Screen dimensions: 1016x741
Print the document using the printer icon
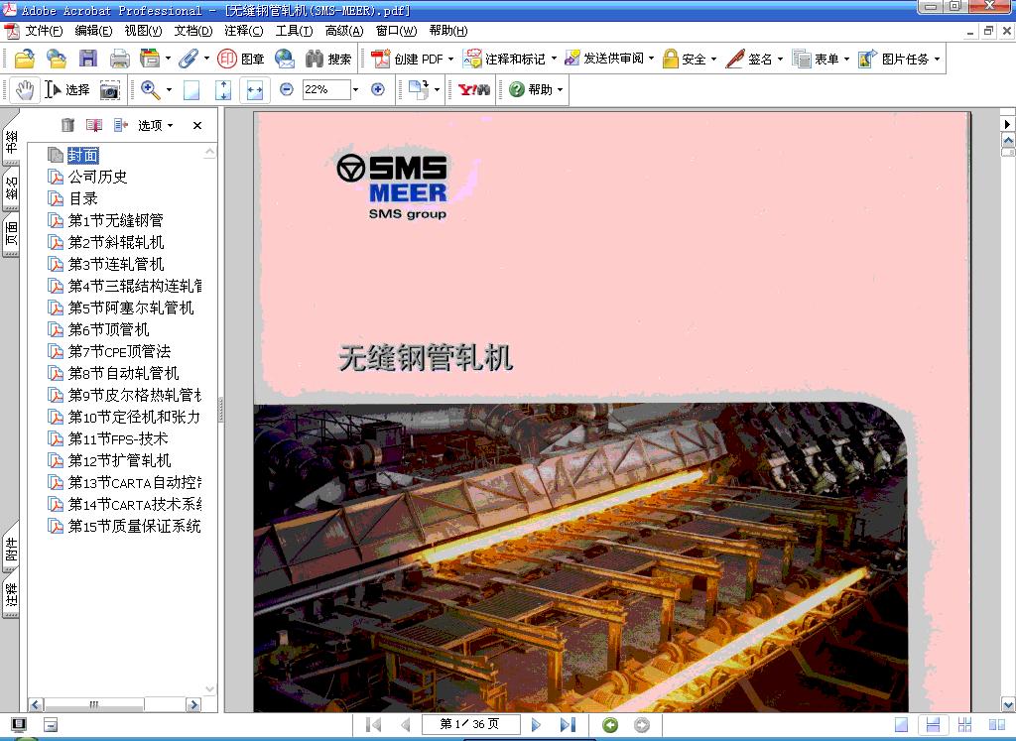[x=119, y=59]
